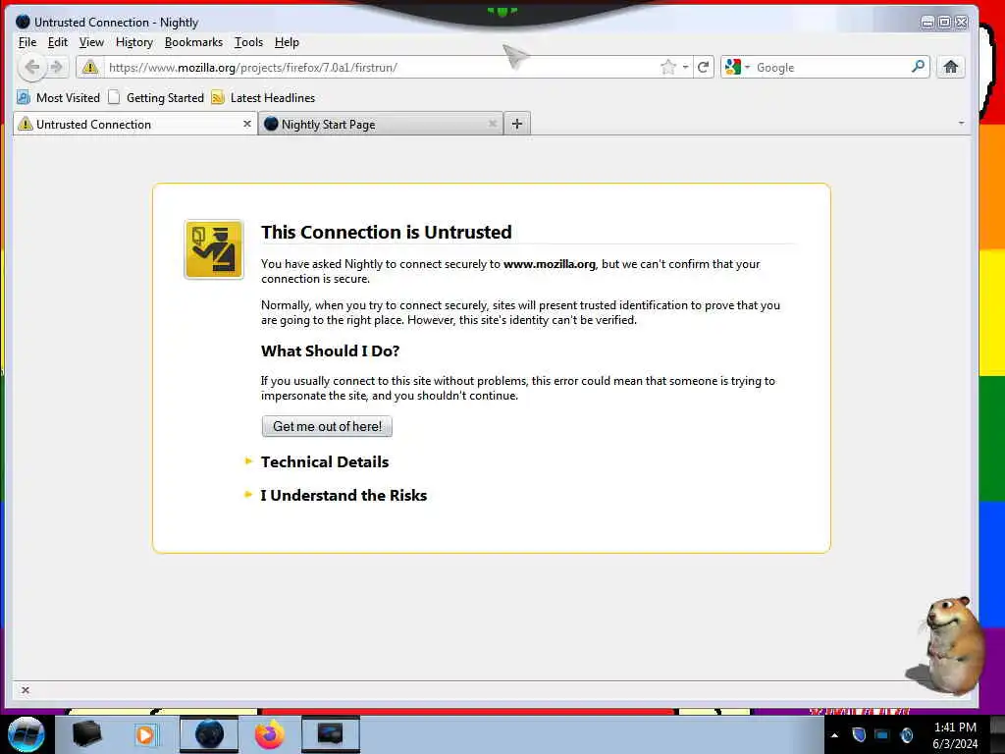This screenshot has height=754, width=1005.
Task: Open the Windows Start menu
Action: [x=26, y=734]
